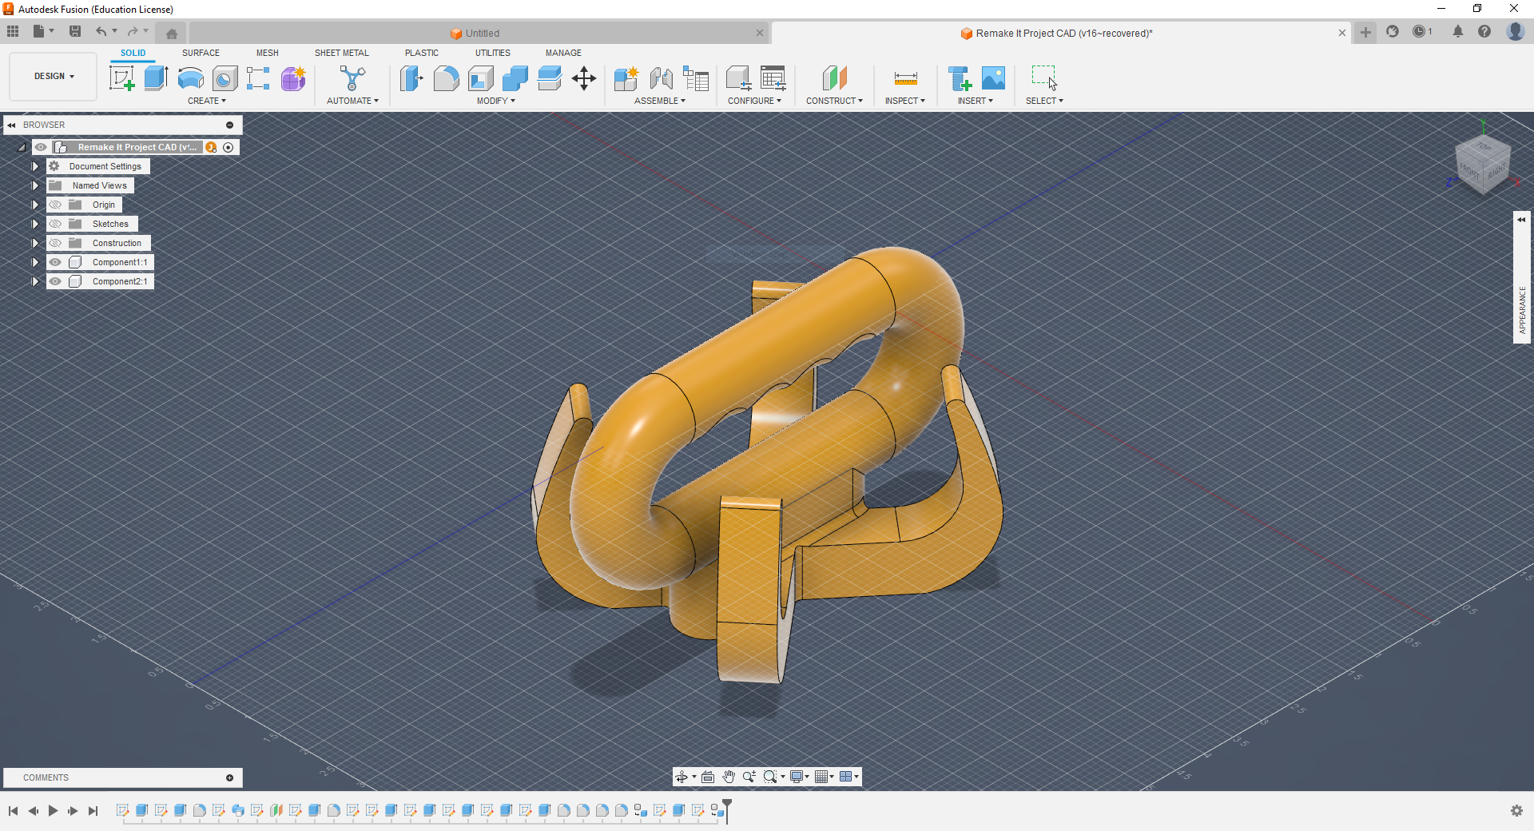Select the Midplane construct tool
This screenshot has height=831, width=1534.
[x=834, y=78]
